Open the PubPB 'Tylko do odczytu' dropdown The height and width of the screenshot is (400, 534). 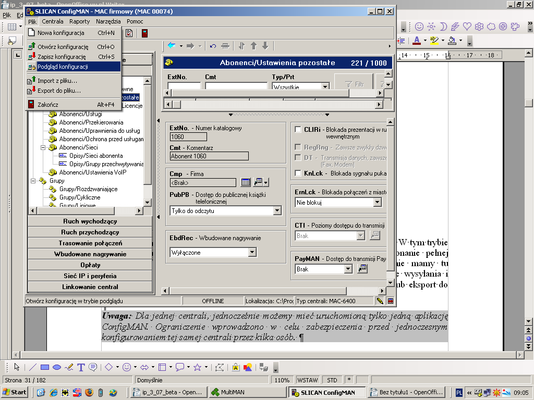click(277, 210)
